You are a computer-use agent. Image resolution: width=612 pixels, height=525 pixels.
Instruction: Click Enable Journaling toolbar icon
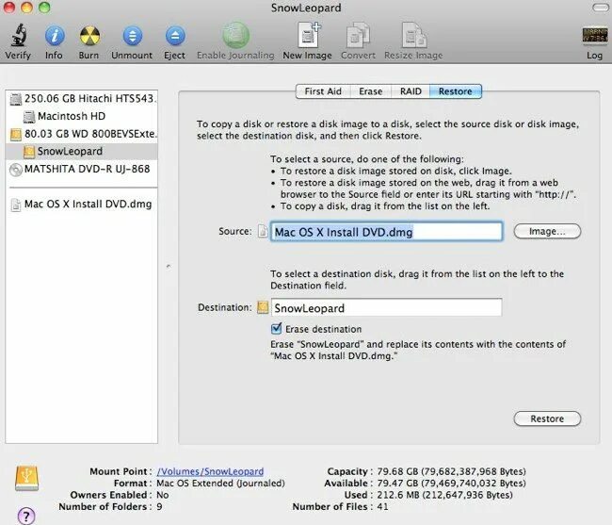pos(235,35)
